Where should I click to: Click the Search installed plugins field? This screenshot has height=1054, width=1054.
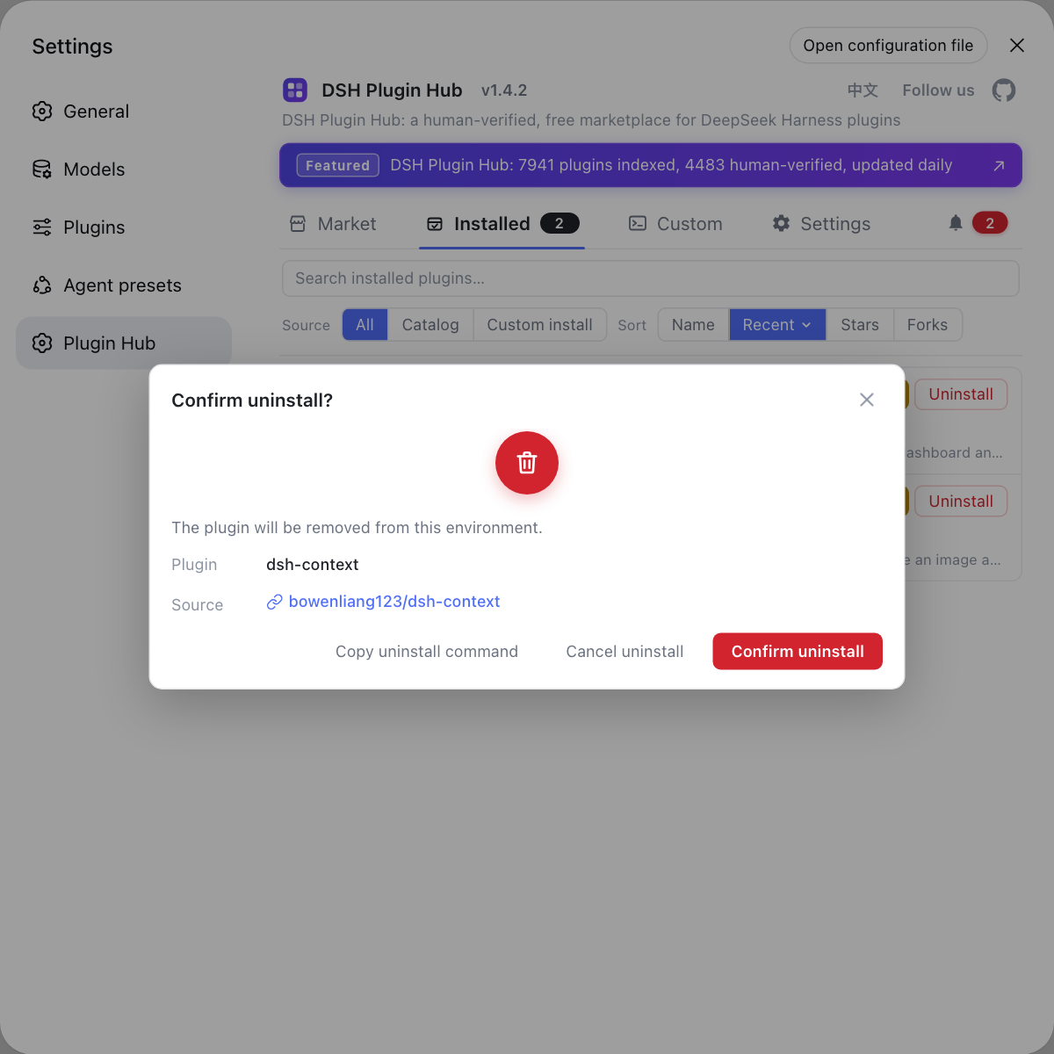[651, 278]
